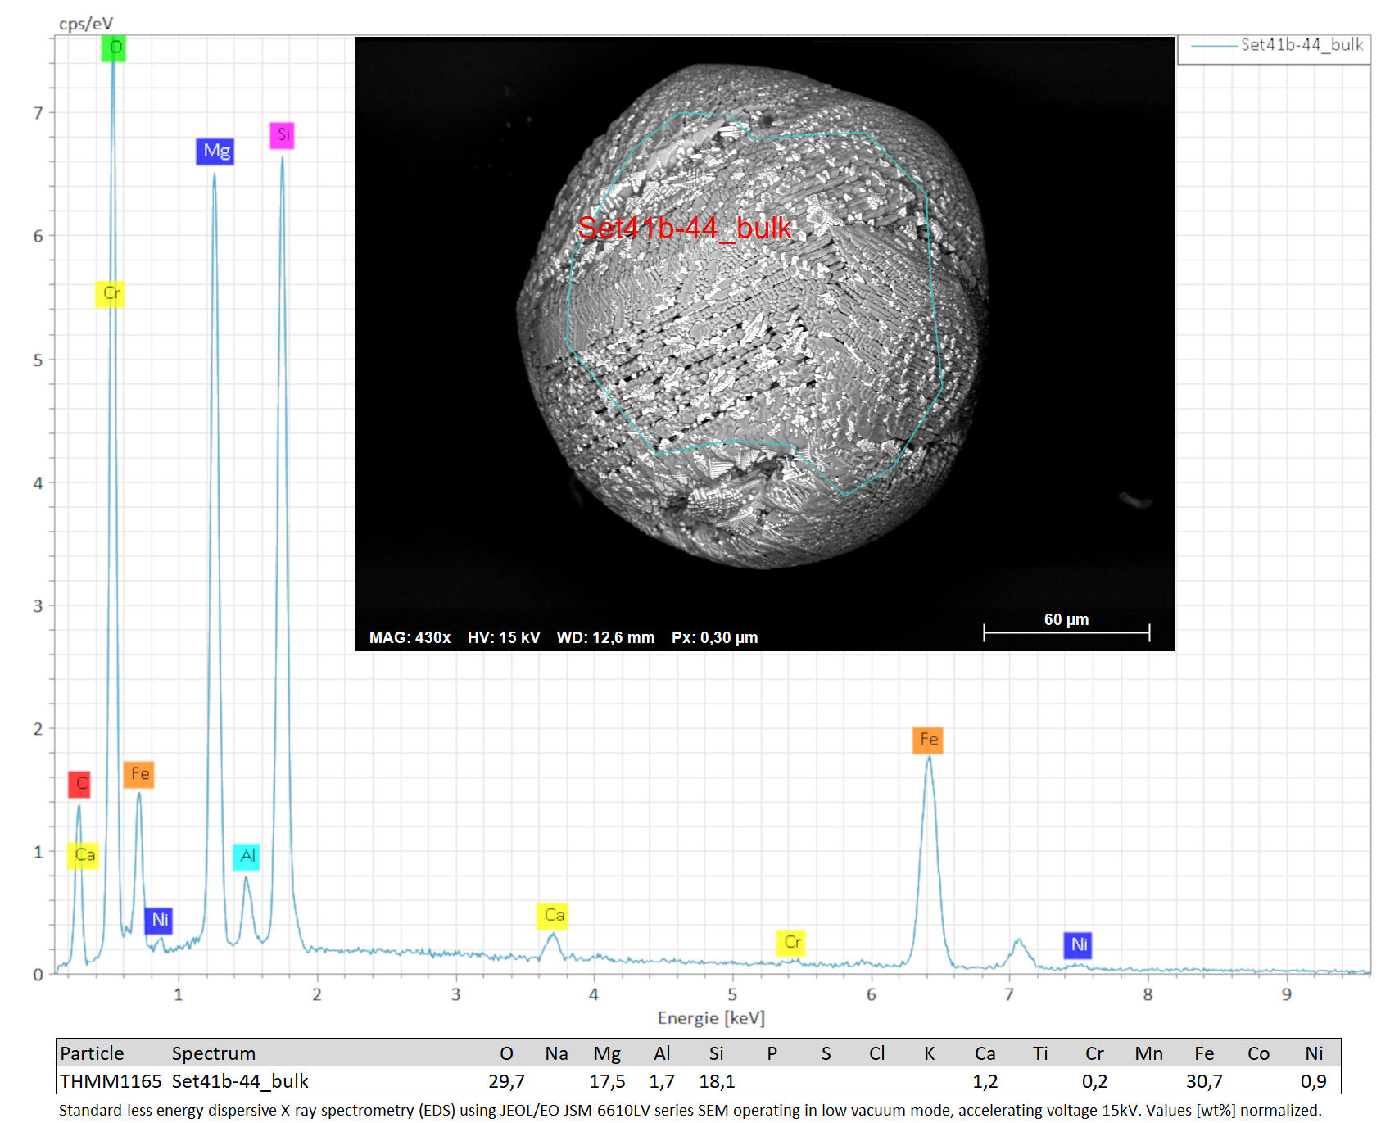Click the cyan Al peak label
Viewport: 1390px width, 1123px height.
pyautogui.click(x=247, y=857)
